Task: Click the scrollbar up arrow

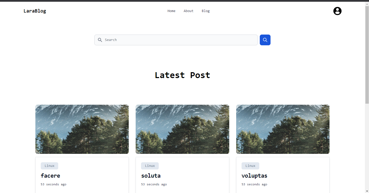Action: (x=367, y=4)
